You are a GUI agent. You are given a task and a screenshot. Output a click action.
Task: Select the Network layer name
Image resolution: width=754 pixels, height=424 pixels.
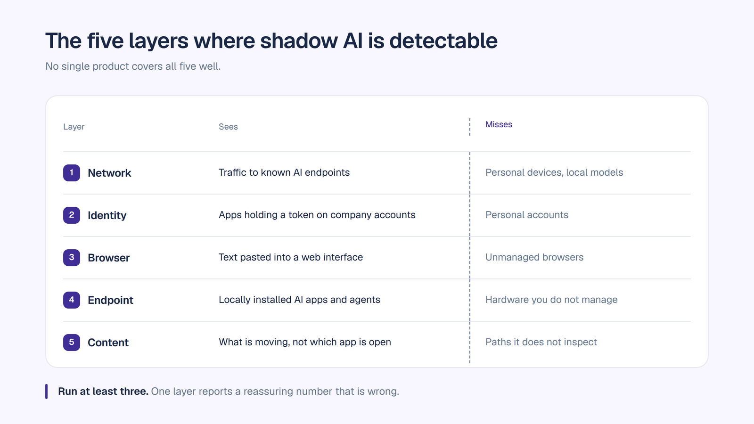click(109, 173)
